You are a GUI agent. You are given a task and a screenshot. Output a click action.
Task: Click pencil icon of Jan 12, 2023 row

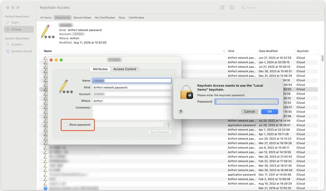[x=45, y=152]
